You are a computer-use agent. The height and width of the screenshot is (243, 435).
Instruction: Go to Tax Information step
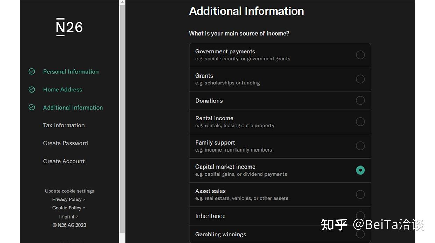coord(64,125)
